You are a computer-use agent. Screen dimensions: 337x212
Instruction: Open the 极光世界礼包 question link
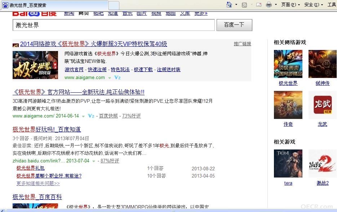31,168
